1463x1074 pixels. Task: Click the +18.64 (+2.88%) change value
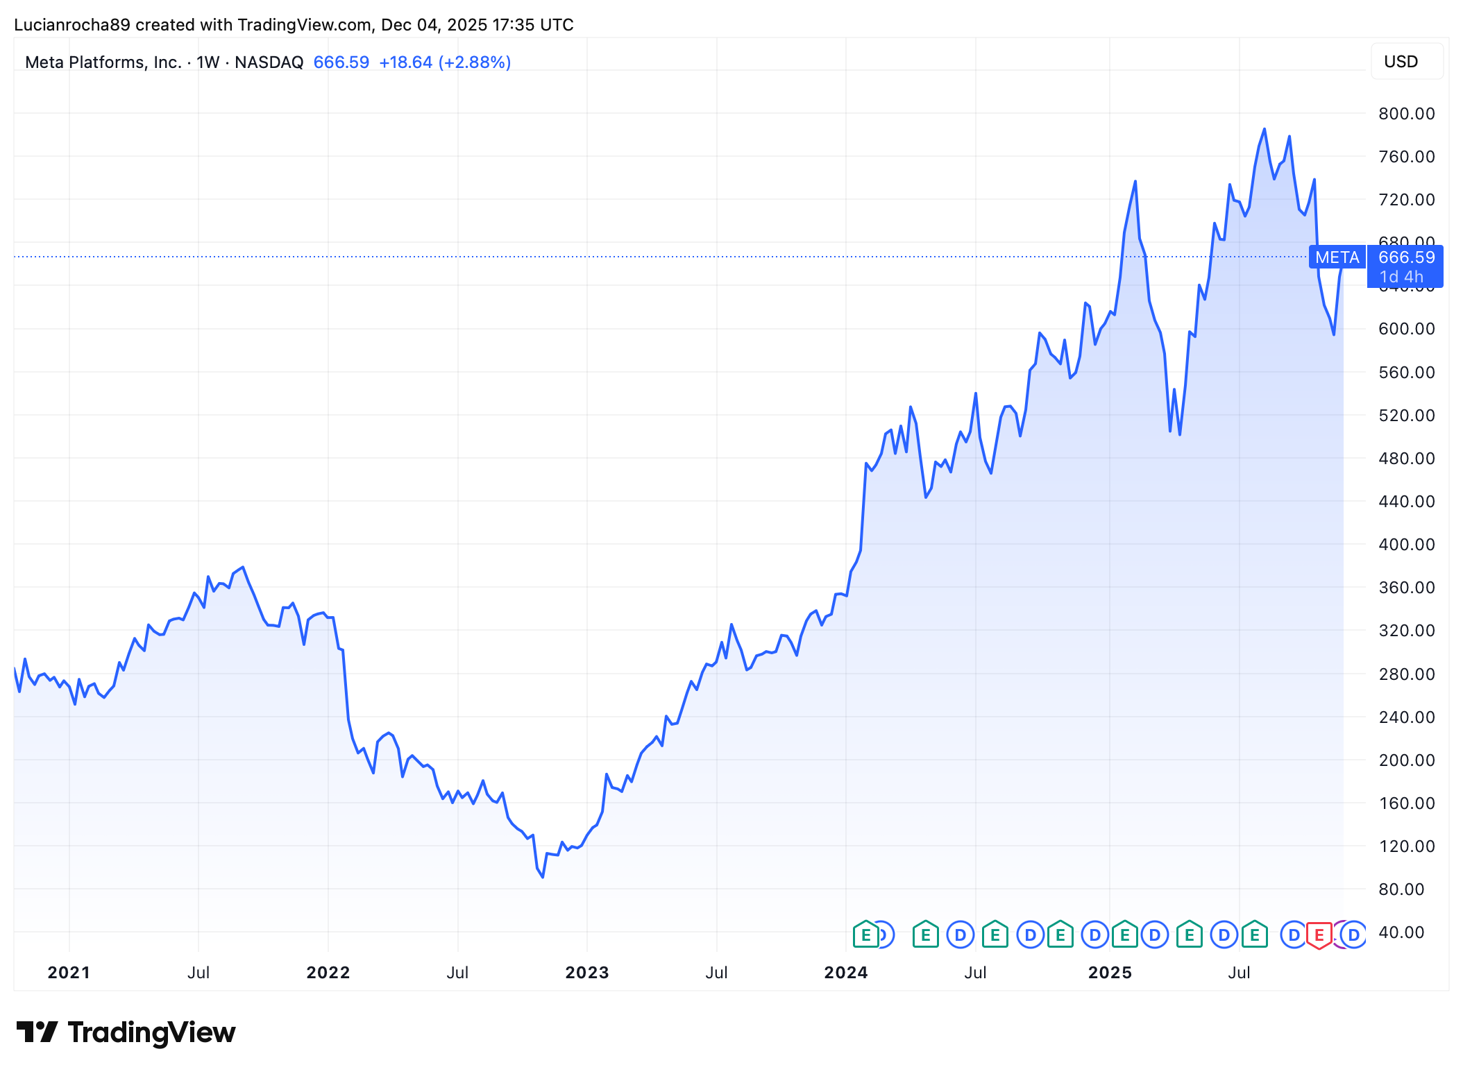click(x=445, y=62)
